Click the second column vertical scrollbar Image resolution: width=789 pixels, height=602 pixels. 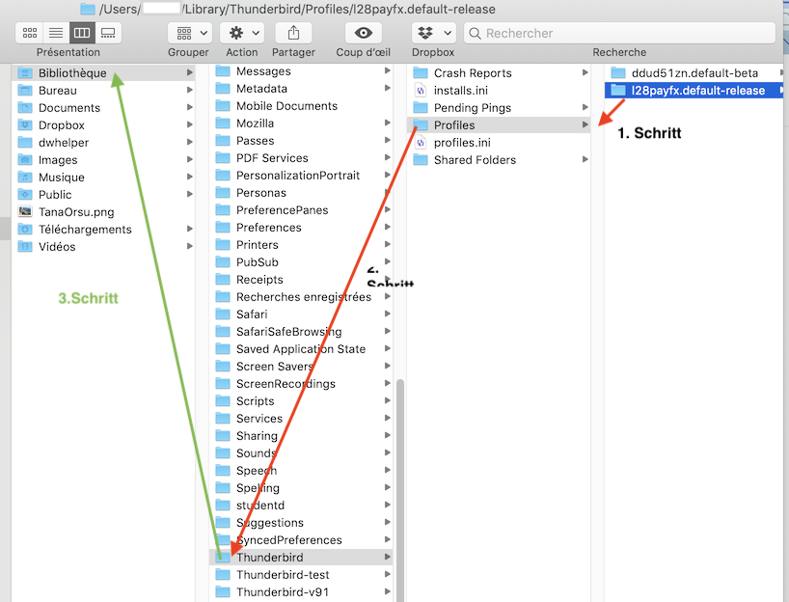(x=400, y=491)
